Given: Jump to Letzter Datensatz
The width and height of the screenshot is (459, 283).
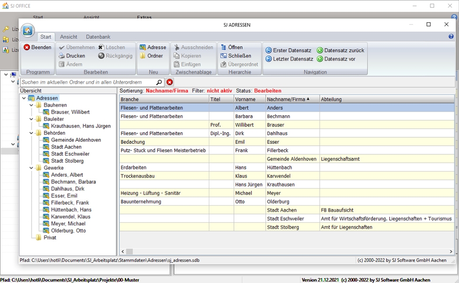Looking at the screenshot, I should (289, 59).
